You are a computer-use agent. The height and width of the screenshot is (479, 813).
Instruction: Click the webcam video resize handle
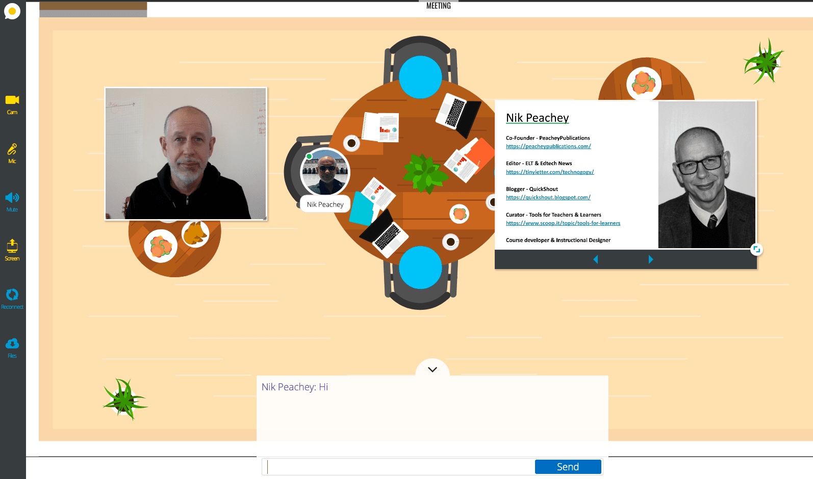(x=265, y=218)
